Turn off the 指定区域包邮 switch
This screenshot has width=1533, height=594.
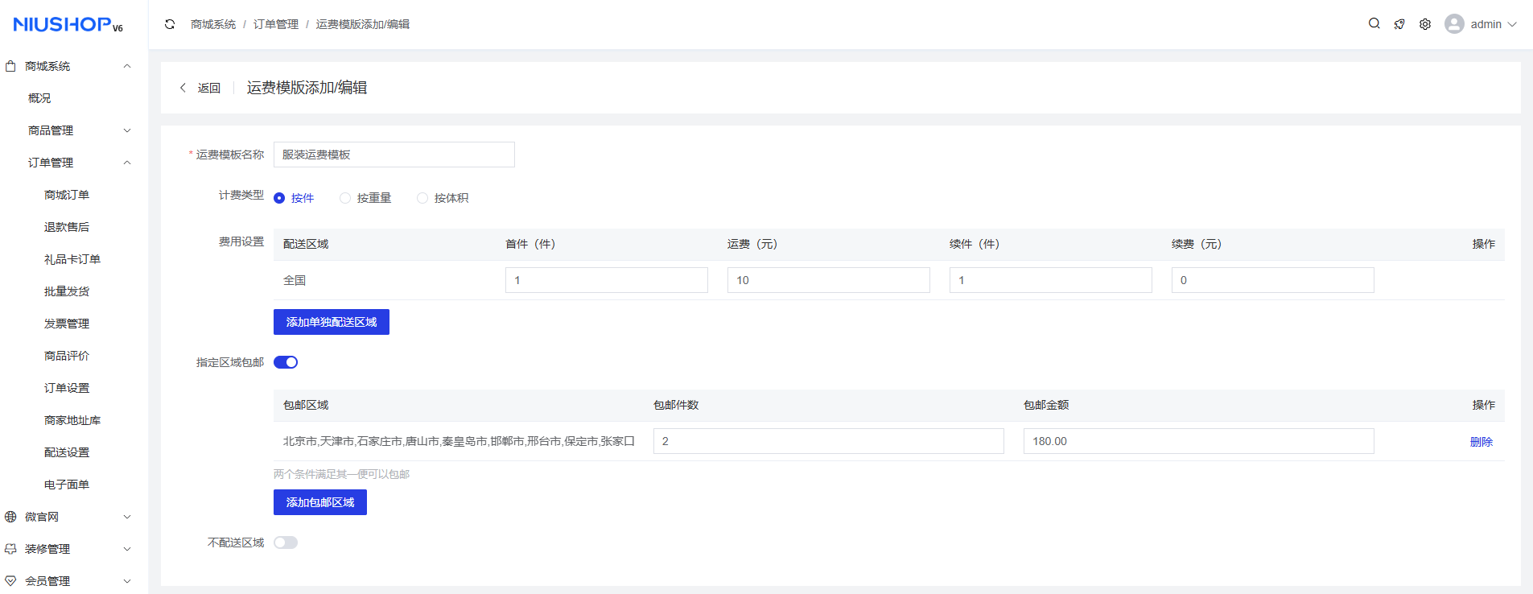point(286,362)
